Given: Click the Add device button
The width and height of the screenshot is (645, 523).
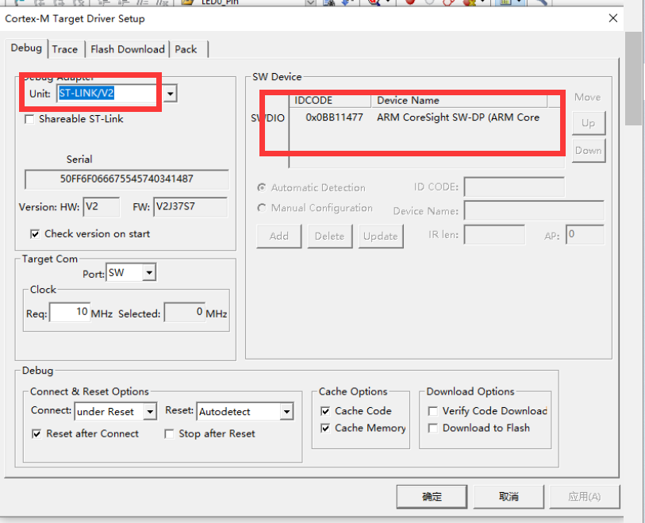Looking at the screenshot, I should pyautogui.click(x=279, y=237).
